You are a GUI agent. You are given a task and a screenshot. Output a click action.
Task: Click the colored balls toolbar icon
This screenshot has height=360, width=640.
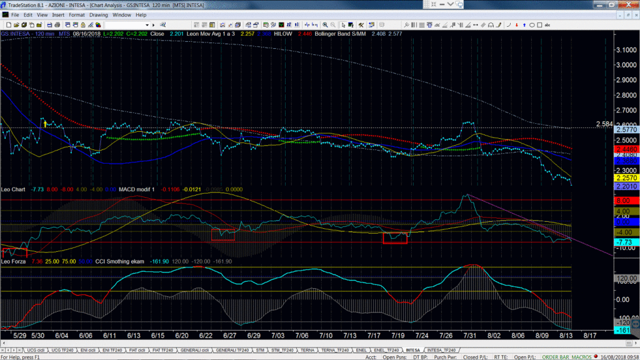(98, 25)
